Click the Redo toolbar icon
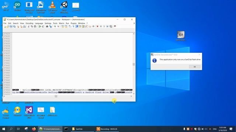236x132 pixels. tap(43, 26)
